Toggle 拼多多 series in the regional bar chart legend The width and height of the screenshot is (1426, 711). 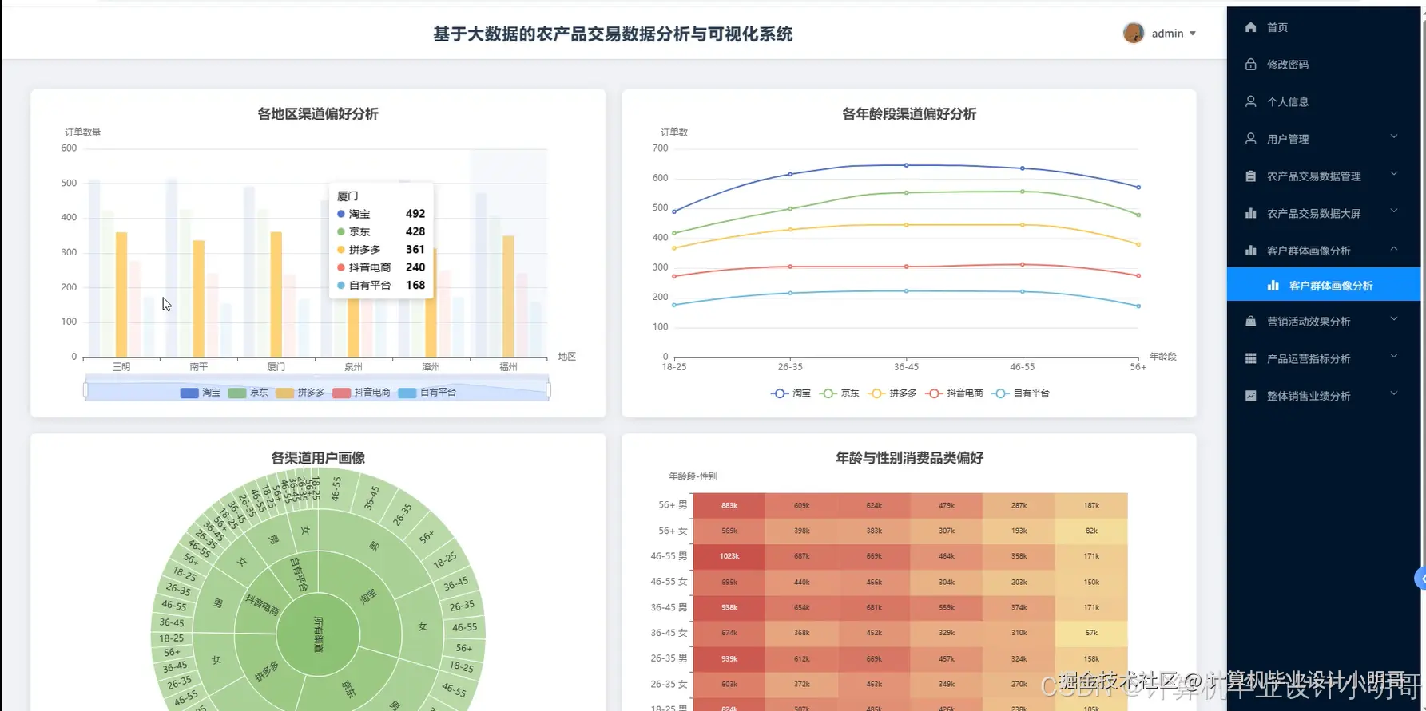tap(300, 393)
